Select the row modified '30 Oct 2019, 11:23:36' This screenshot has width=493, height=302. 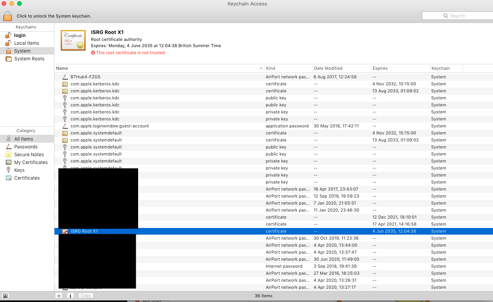274,238
